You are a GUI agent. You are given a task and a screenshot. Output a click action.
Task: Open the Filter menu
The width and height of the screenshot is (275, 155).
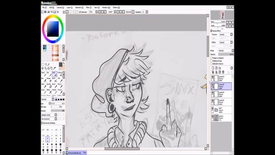point(89,8)
